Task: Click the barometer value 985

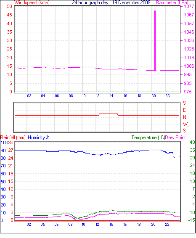Action: pos(188,83)
